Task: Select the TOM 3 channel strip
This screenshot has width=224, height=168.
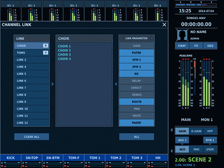Action: click(x=137, y=158)
